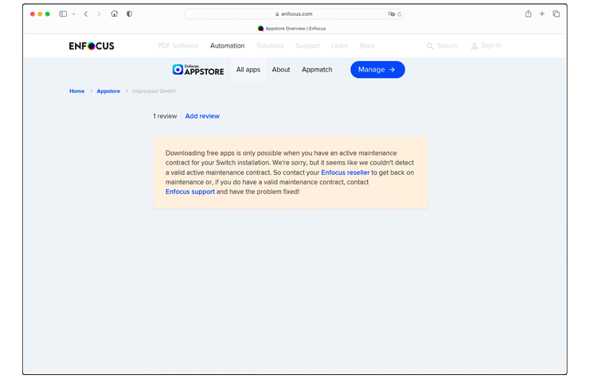This screenshot has width=590, height=379.
Task: Click the Safari sidebar toggle icon
Action: pyautogui.click(x=63, y=14)
